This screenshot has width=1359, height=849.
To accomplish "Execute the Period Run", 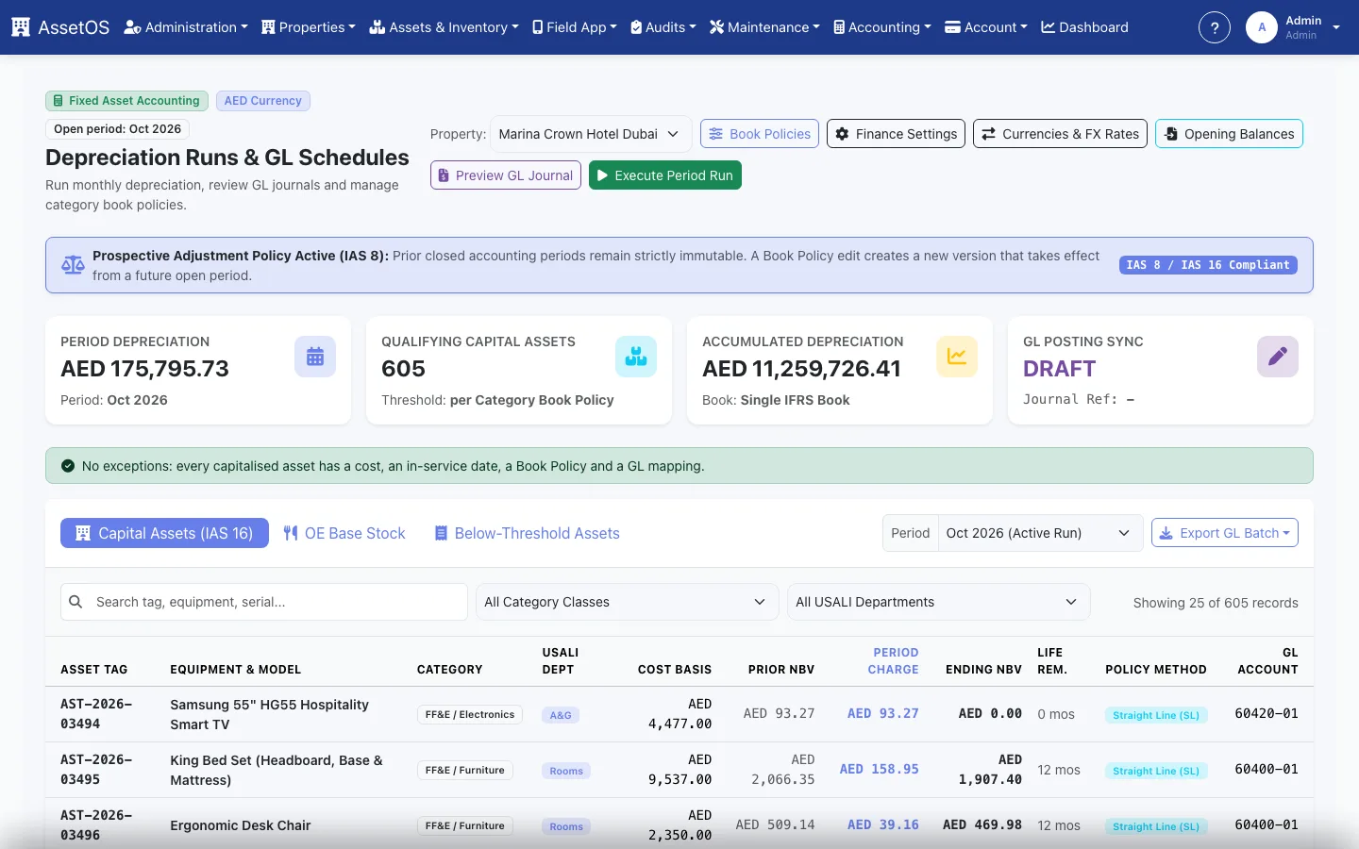I will click(665, 175).
